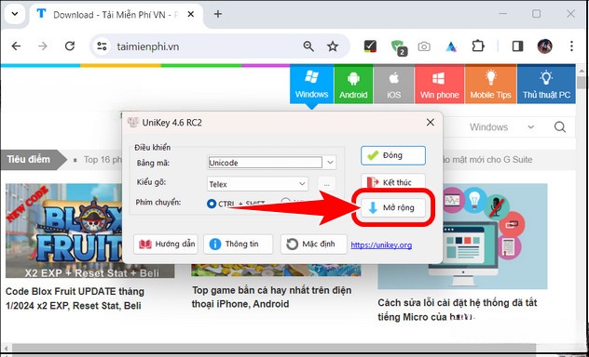The height and width of the screenshot is (357, 589).
Task: Open the Chrome profile avatar
Action: 544,46
